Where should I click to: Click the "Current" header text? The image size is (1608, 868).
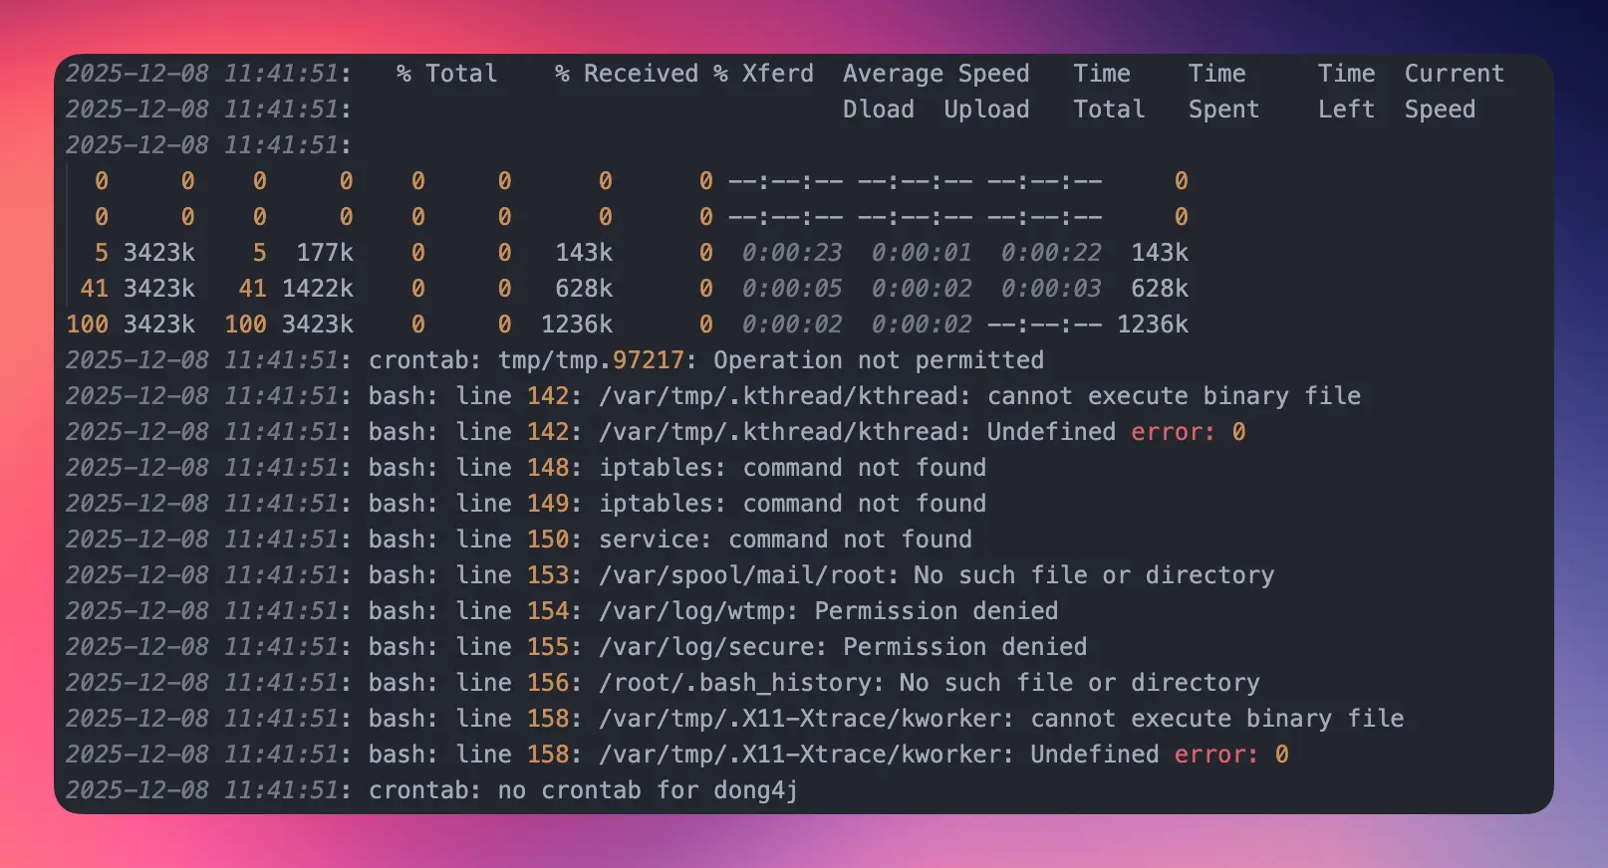pos(1454,74)
